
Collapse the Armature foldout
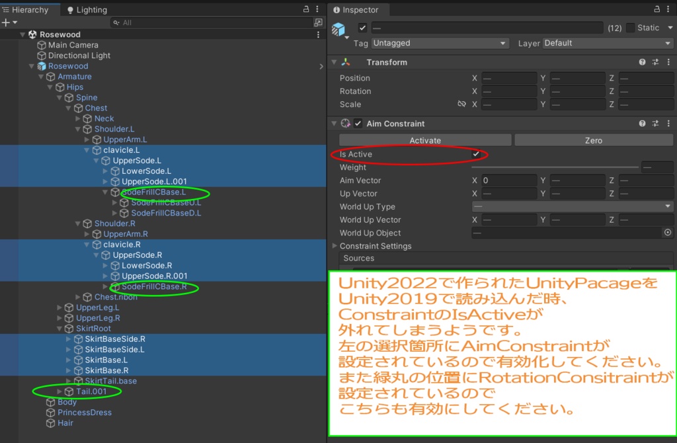coord(41,77)
